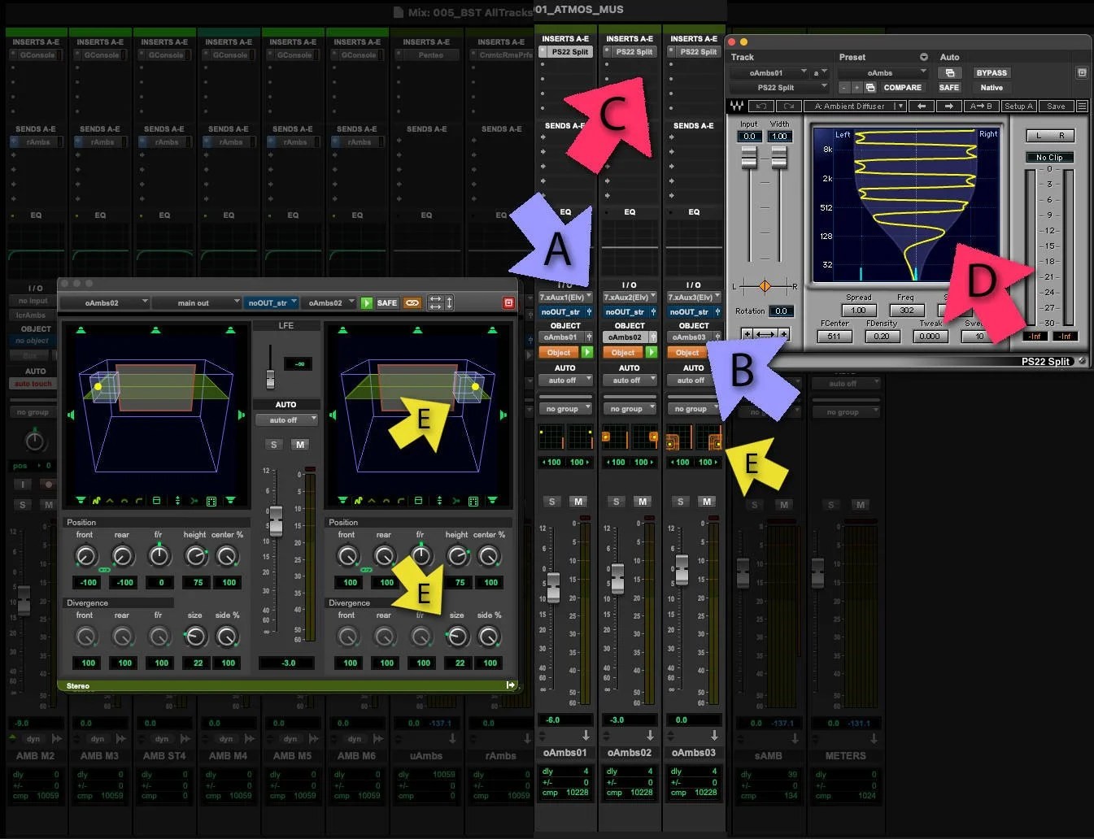Open the PS22 Split hamburger menu icon
The image size is (1094, 839).
click(x=1082, y=106)
